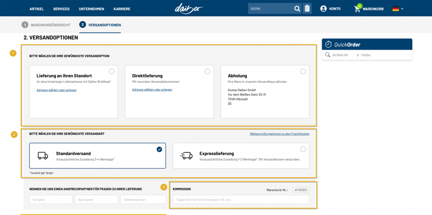The image size is (432, 215).
Task: Select Lieferung an ihren Standort radio
Action: pos(112,72)
